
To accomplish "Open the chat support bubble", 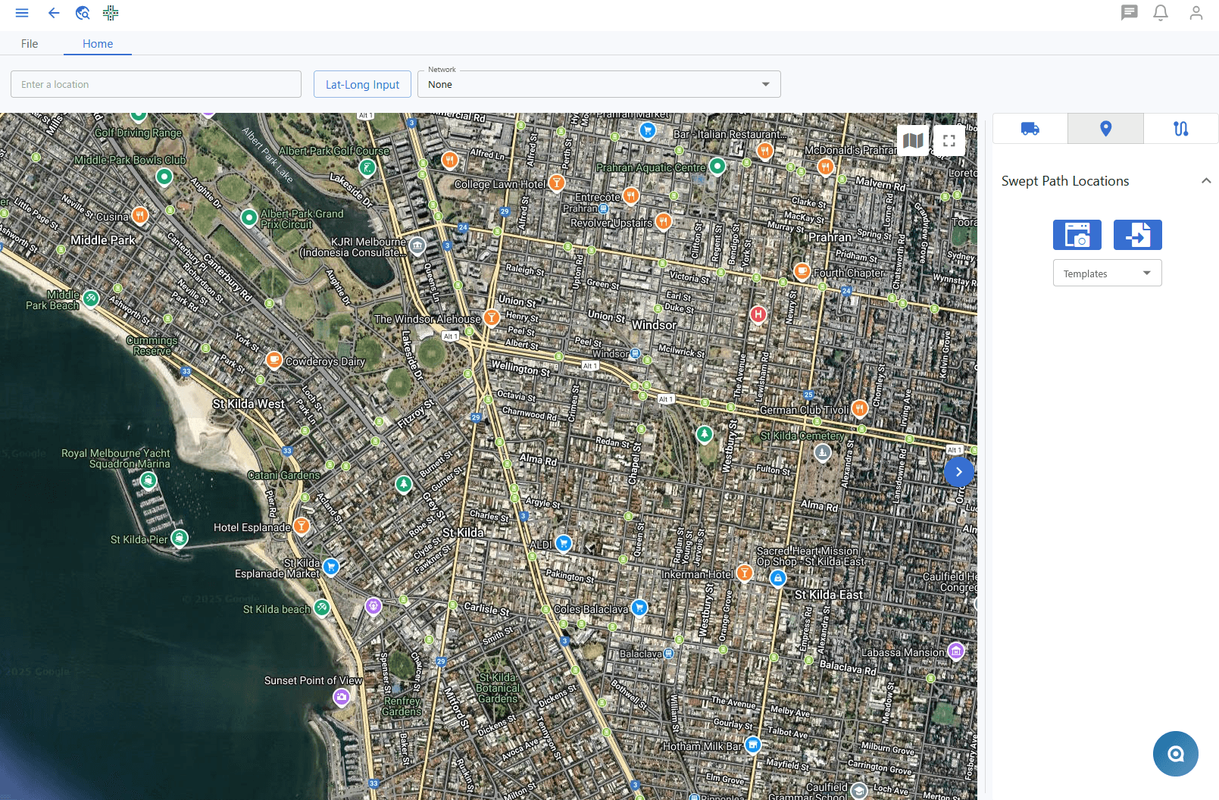I will pos(1176,754).
